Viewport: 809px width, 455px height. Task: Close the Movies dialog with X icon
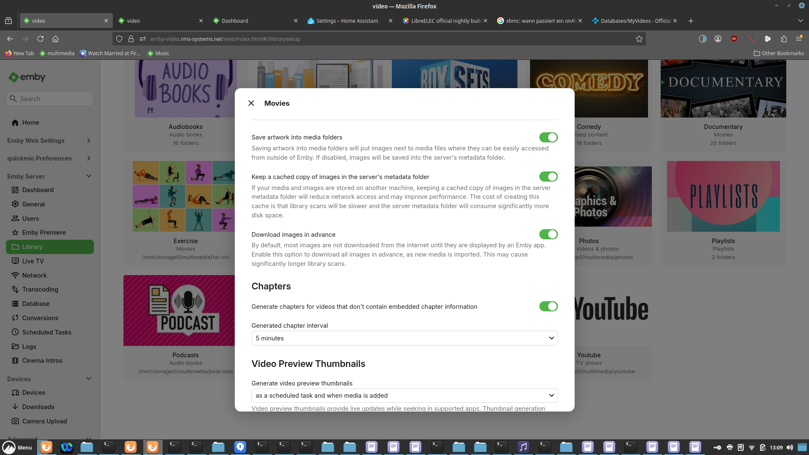pyautogui.click(x=251, y=103)
